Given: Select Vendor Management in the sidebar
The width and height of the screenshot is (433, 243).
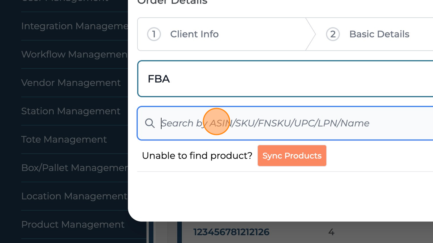Looking at the screenshot, I should pos(71,83).
